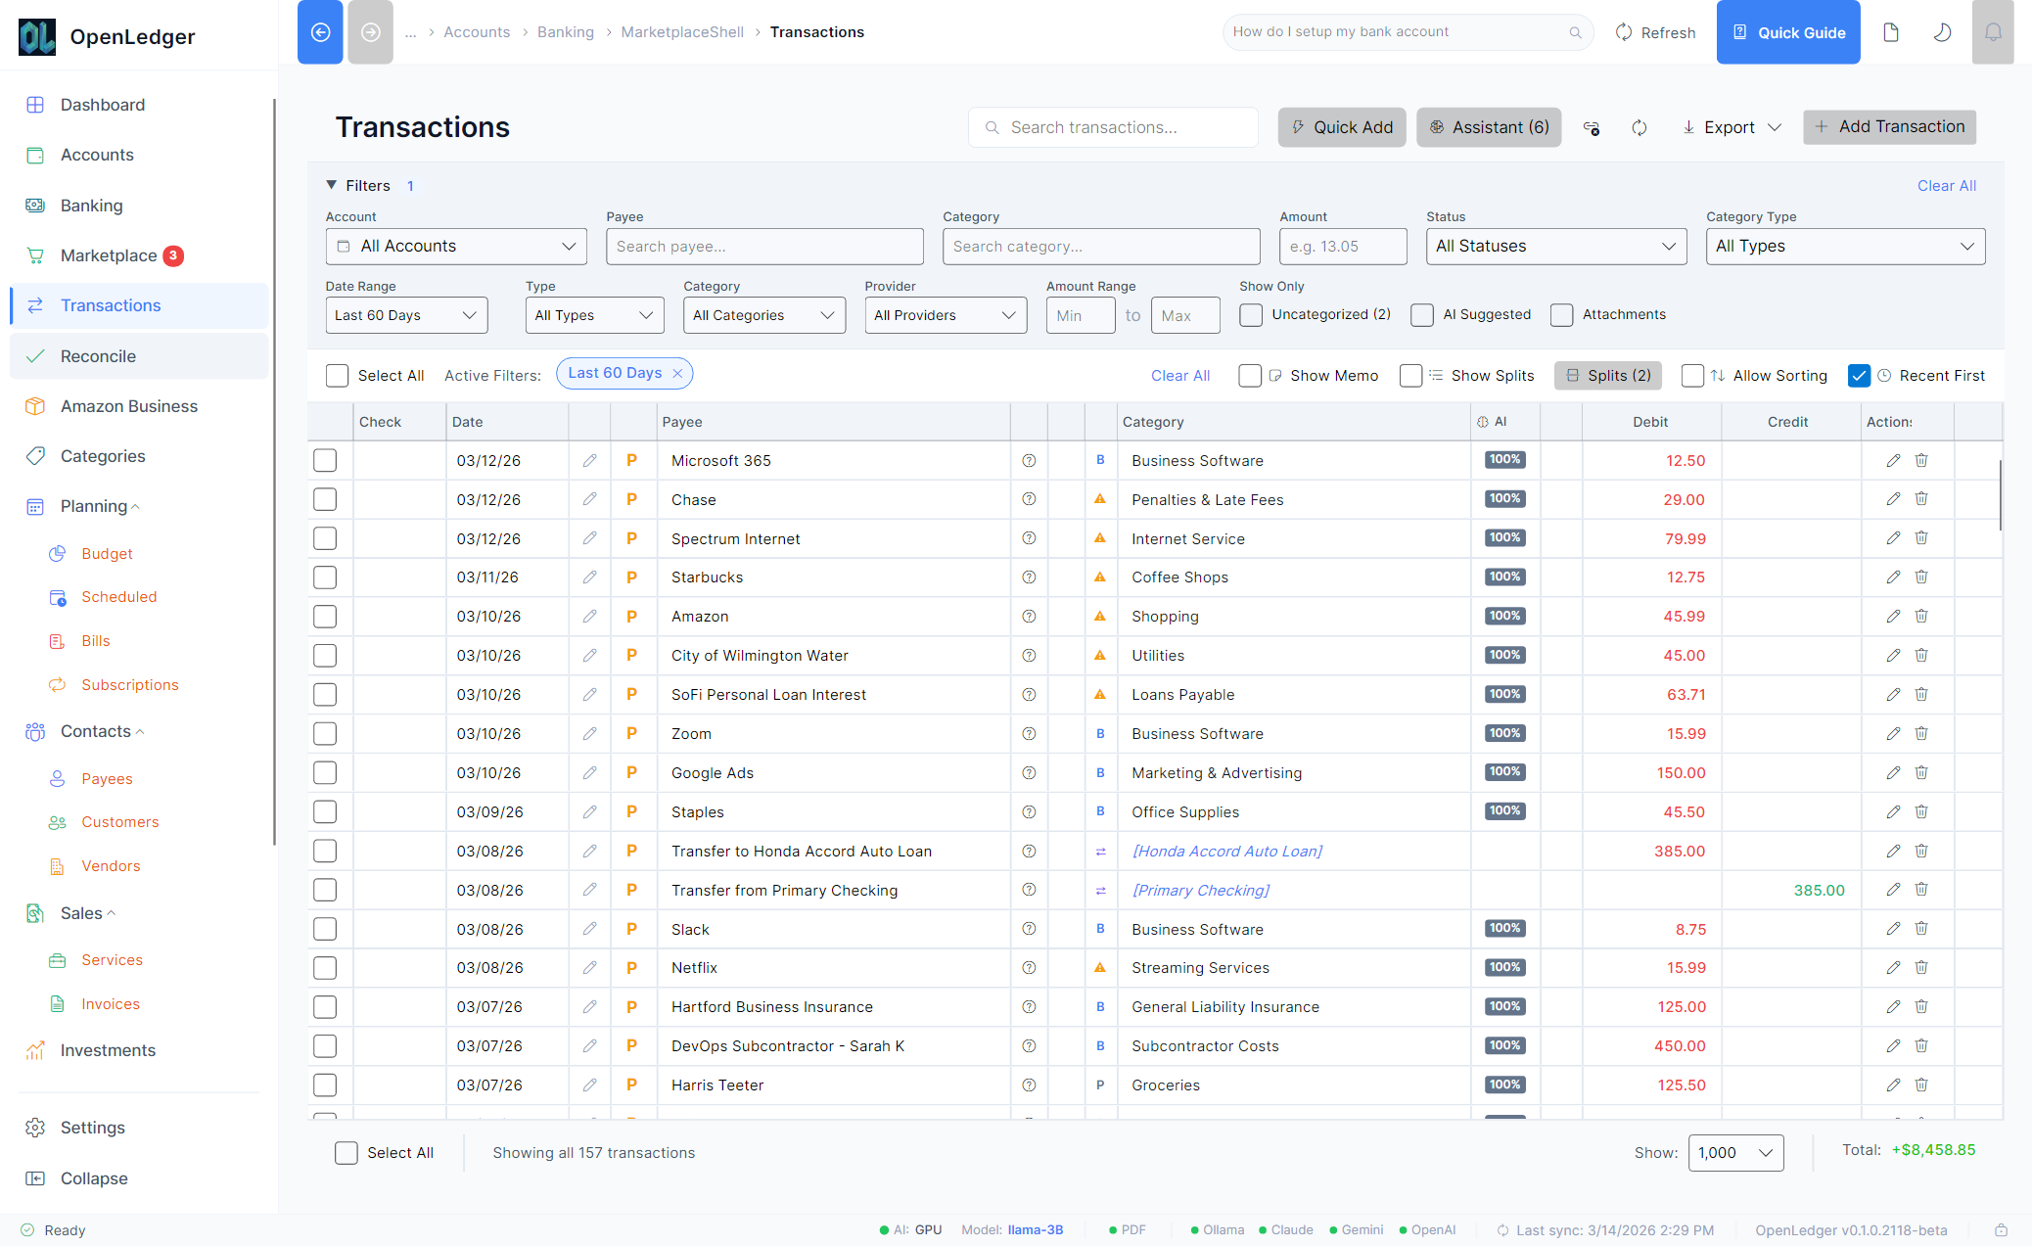The width and height of the screenshot is (2032, 1246).
Task: Delete the Microsoft 365 transaction
Action: 1921,460
